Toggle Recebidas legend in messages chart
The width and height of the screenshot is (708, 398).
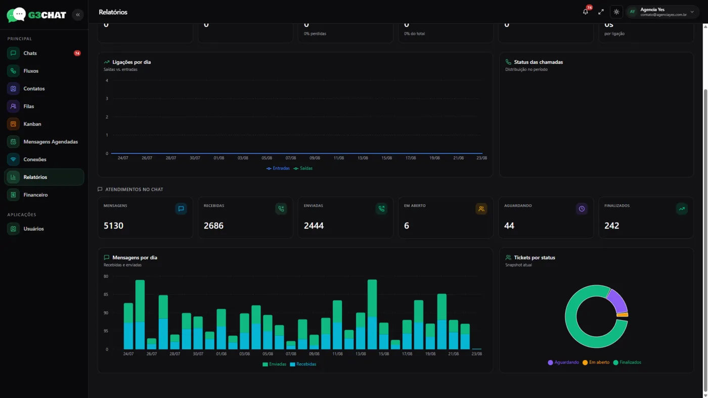303,364
